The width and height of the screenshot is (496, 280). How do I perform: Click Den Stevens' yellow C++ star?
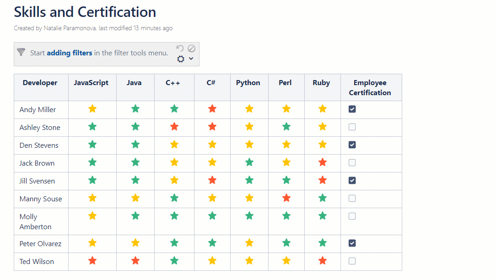tap(174, 145)
